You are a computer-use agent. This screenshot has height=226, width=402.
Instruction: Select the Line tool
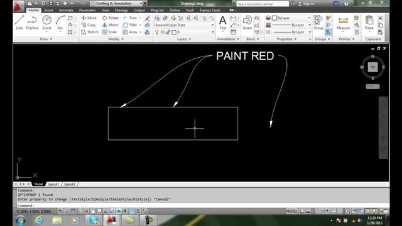click(19, 23)
